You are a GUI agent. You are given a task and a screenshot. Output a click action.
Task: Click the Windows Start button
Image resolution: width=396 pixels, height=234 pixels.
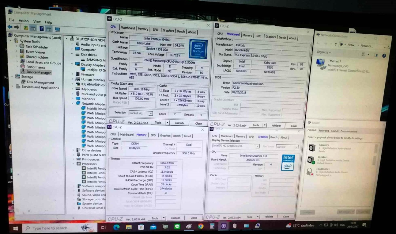click(x=15, y=228)
